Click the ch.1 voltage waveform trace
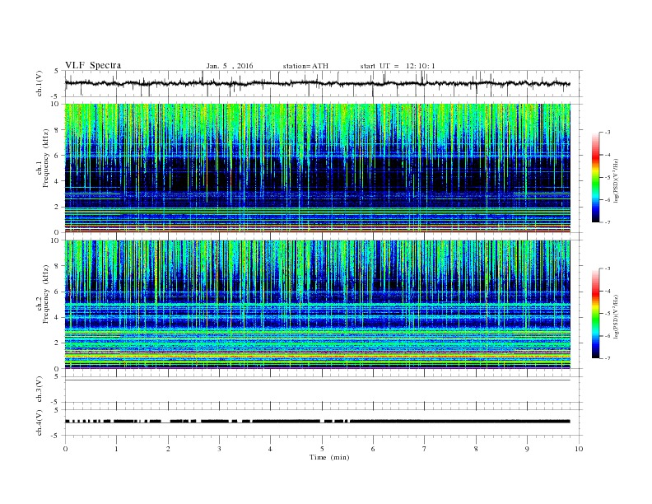Viewport: 652px width, 504px height. pos(317,83)
